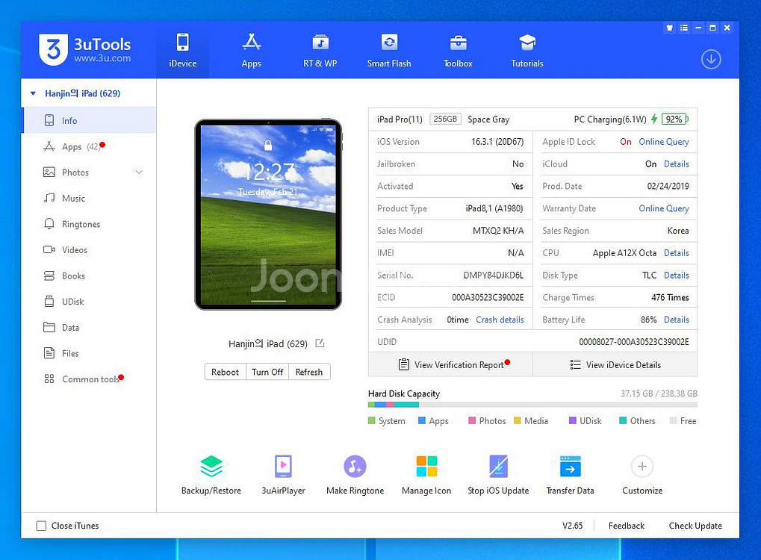This screenshot has width=761, height=560.
Task: Click the download arrow in the top bar
Action: click(710, 59)
